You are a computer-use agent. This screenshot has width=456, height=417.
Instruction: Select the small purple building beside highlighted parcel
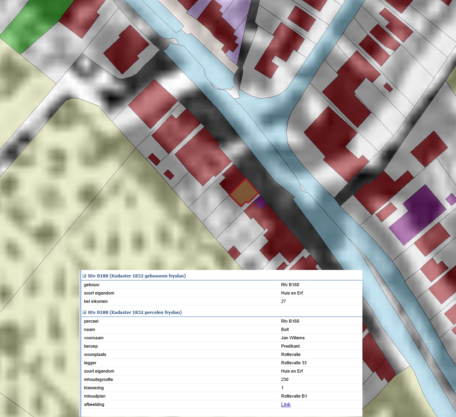(260, 203)
